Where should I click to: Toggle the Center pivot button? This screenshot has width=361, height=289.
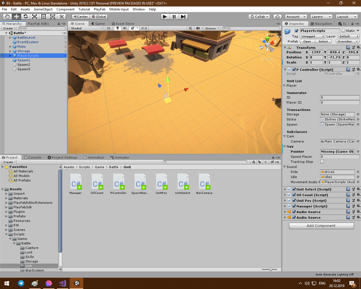[x=81, y=17]
